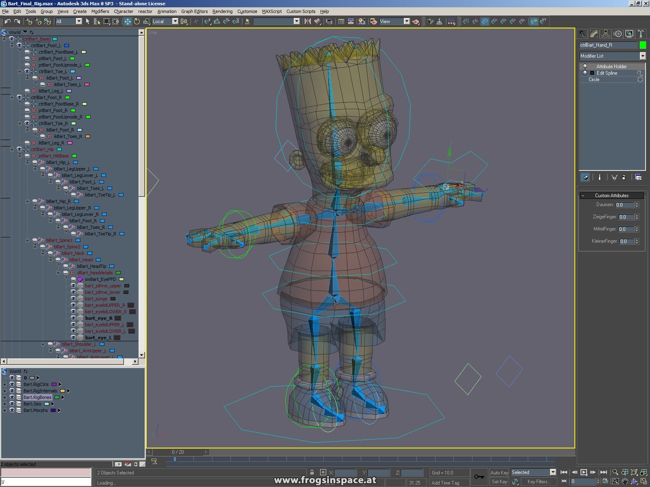Open the Display command panel tab
650x487 pixels.
(629, 34)
